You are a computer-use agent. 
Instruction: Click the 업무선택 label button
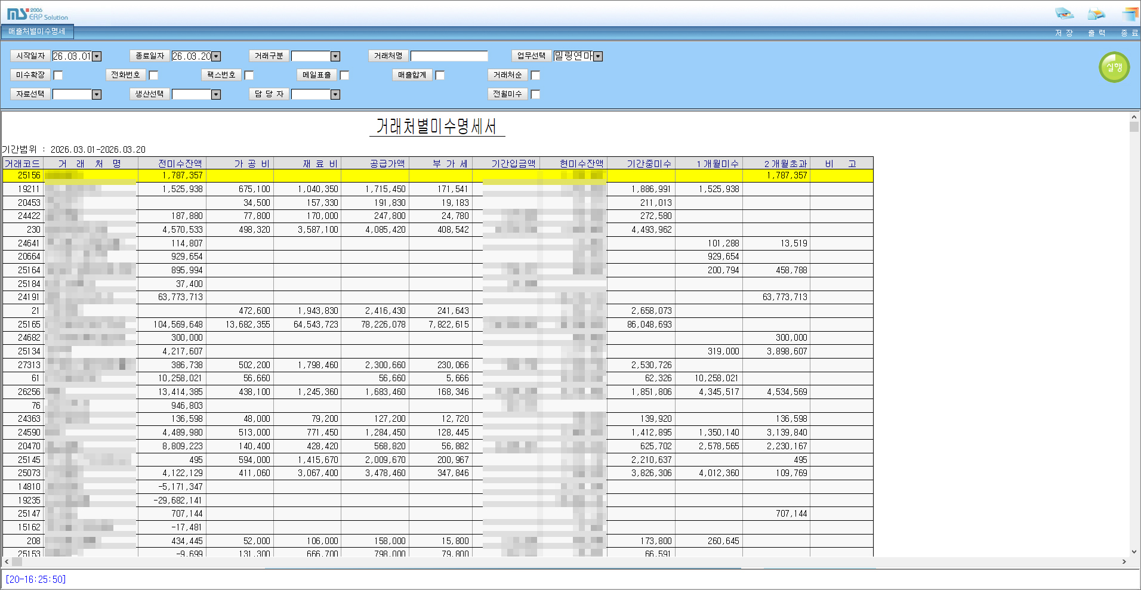click(x=532, y=56)
